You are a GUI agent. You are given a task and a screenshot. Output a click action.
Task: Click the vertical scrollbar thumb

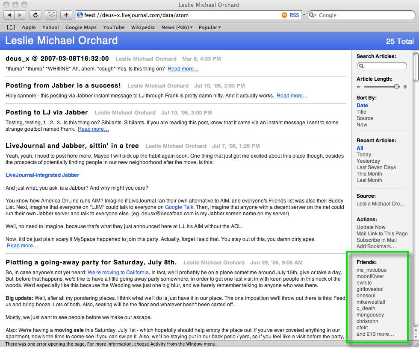[416, 67]
